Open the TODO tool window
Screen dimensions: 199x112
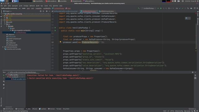click(66, 109)
